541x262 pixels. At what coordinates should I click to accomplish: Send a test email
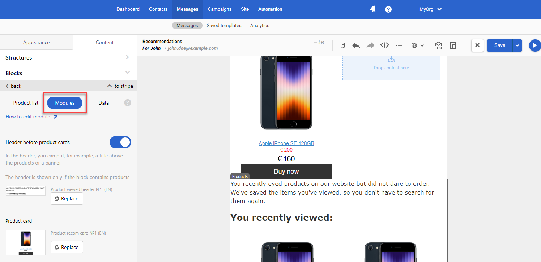[439, 45]
